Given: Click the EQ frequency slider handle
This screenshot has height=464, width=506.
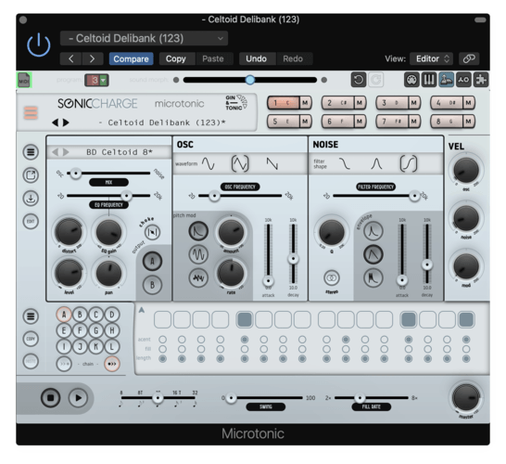Looking at the screenshot, I should [x=126, y=196].
